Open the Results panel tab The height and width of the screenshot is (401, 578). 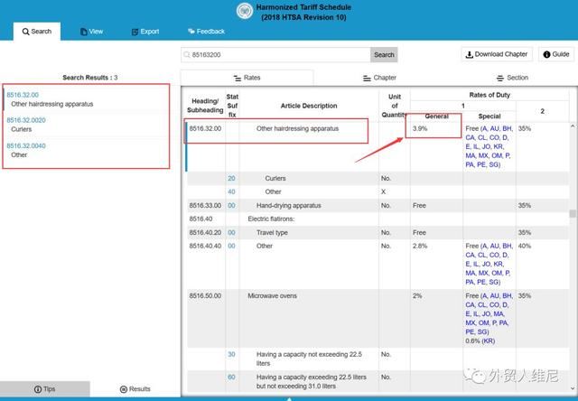click(135, 389)
